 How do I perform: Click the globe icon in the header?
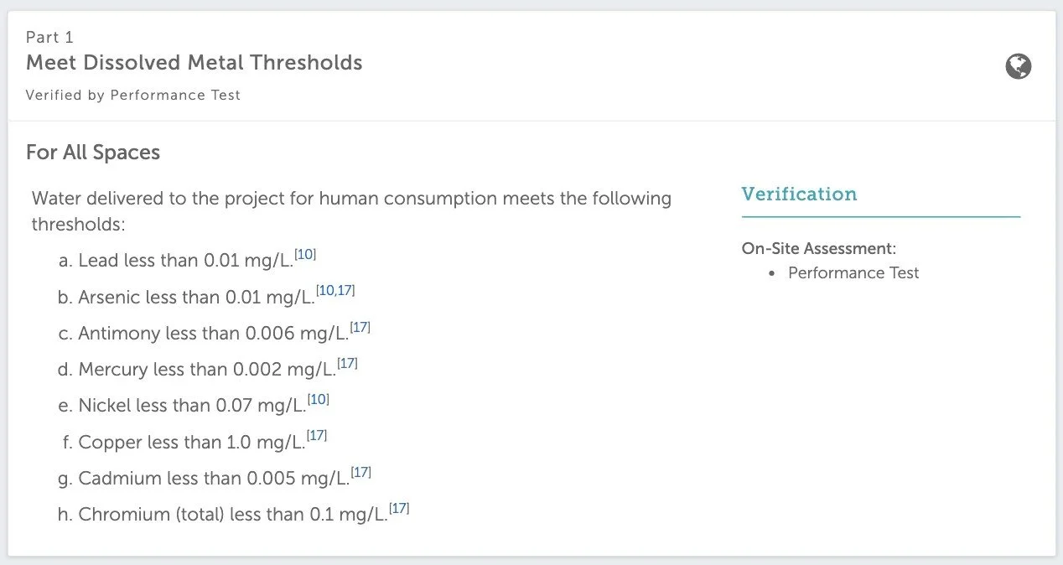coord(1018,66)
